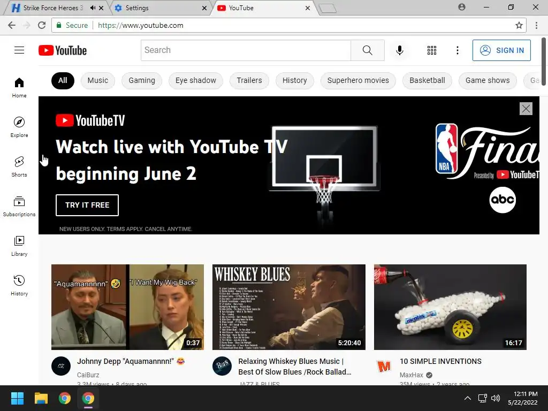Start voice search with the microphone icon

point(399,50)
